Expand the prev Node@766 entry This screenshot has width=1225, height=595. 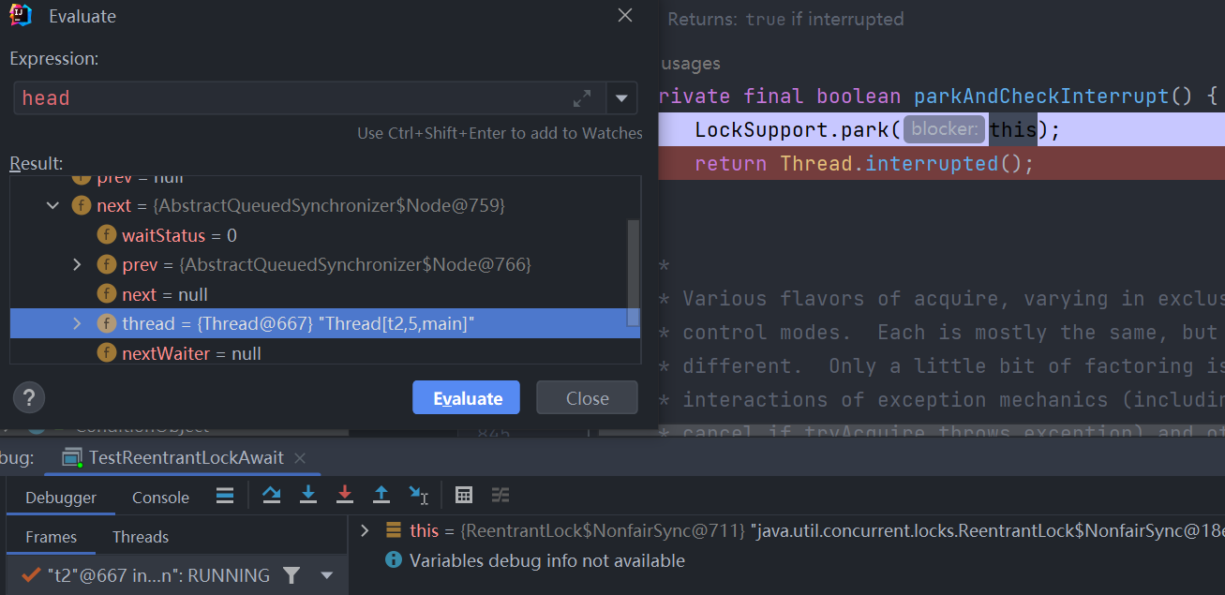(x=78, y=265)
